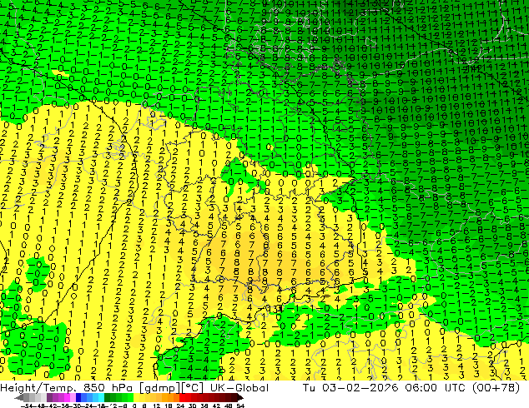Screen dimensions: 529x408
Task: Click the "-54" value label on the legend
Action: click(27, 406)
